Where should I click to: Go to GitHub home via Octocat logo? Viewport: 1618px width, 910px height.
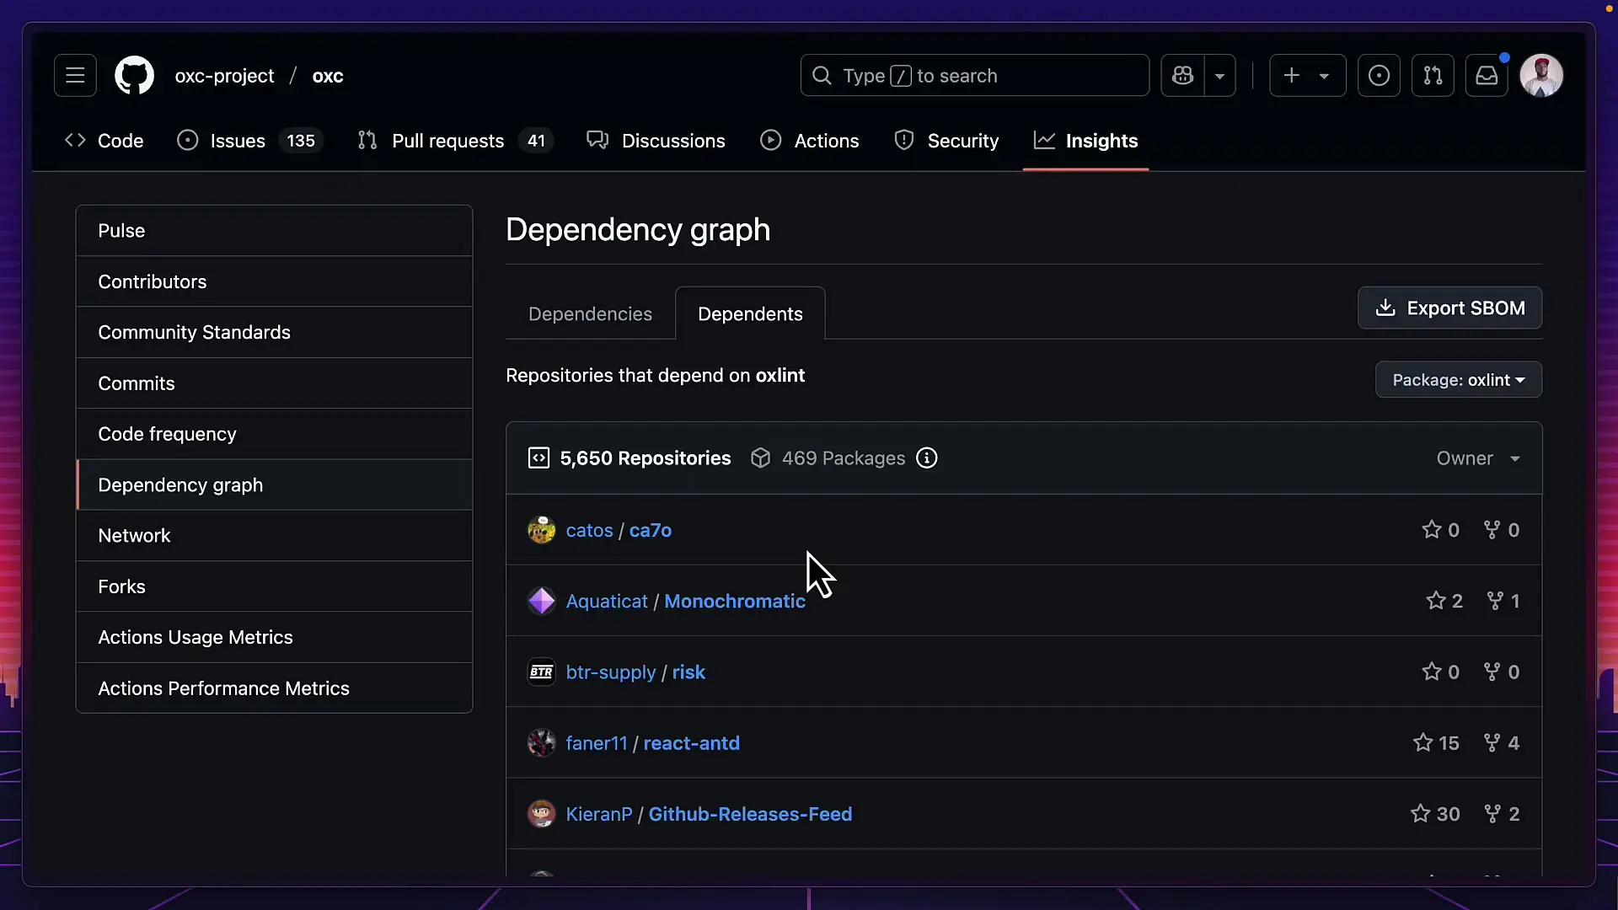click(x=134, y=76)
